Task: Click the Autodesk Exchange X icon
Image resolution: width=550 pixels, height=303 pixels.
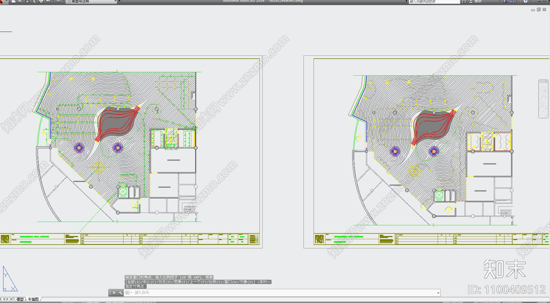Action: (x=505, y=1)
